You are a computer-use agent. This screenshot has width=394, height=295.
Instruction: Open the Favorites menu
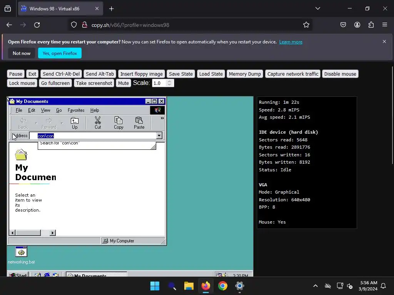[x=76, y=110]
